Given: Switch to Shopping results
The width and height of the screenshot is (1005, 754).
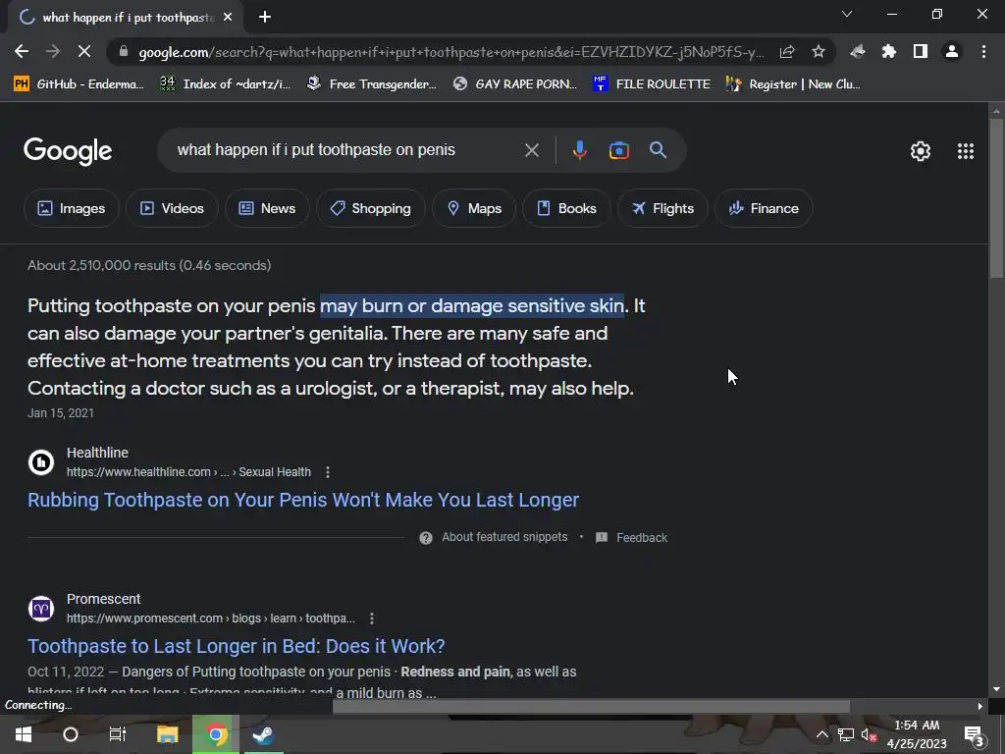Looking at the screenshot, I should click(370, 208).
